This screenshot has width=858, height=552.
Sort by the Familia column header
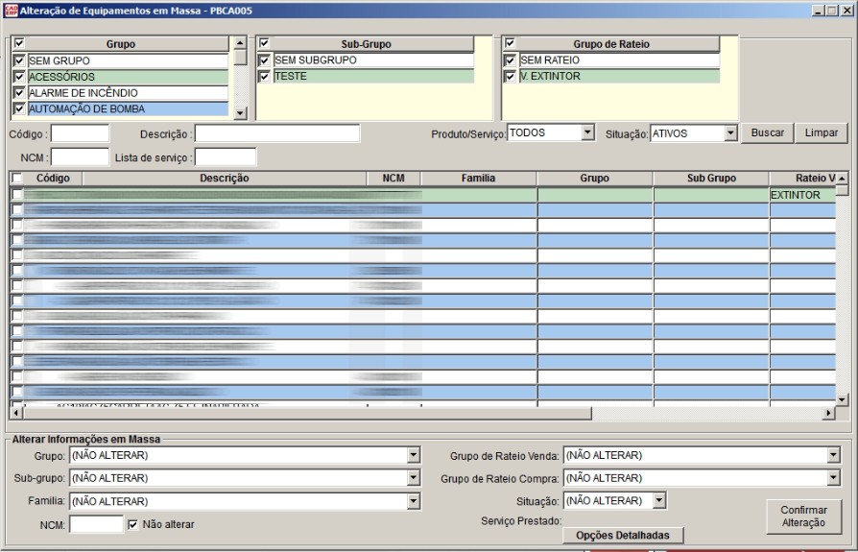[478, 179]
